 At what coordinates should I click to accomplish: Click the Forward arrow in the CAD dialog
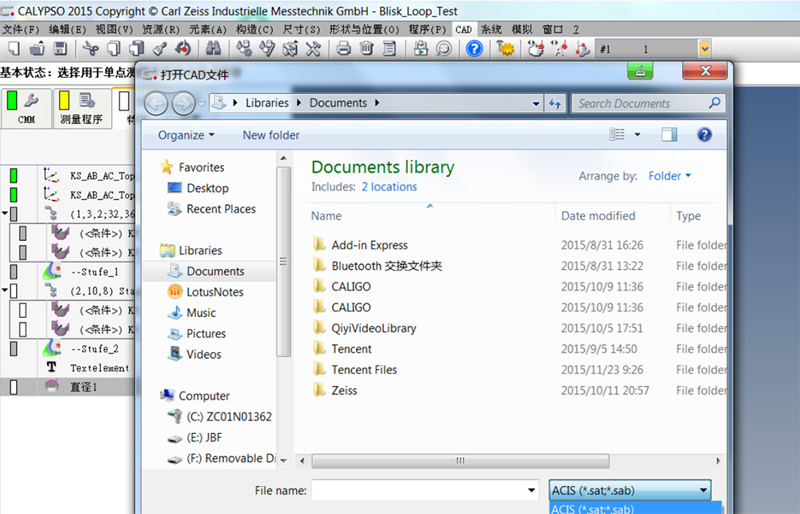[x=183, y=103]
